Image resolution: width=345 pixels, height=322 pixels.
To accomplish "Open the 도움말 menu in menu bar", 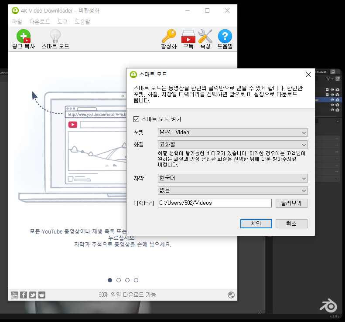I will (x=82, y=22).
